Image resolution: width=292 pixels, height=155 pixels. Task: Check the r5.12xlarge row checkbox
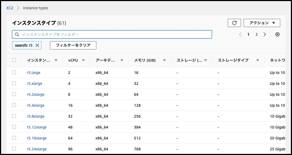click(14, 127)
